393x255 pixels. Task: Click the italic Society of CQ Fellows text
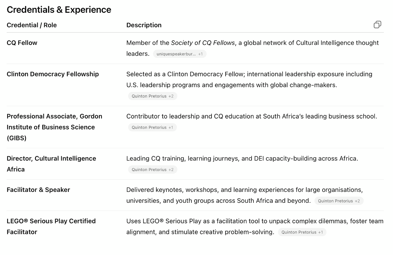pos(203,43)
